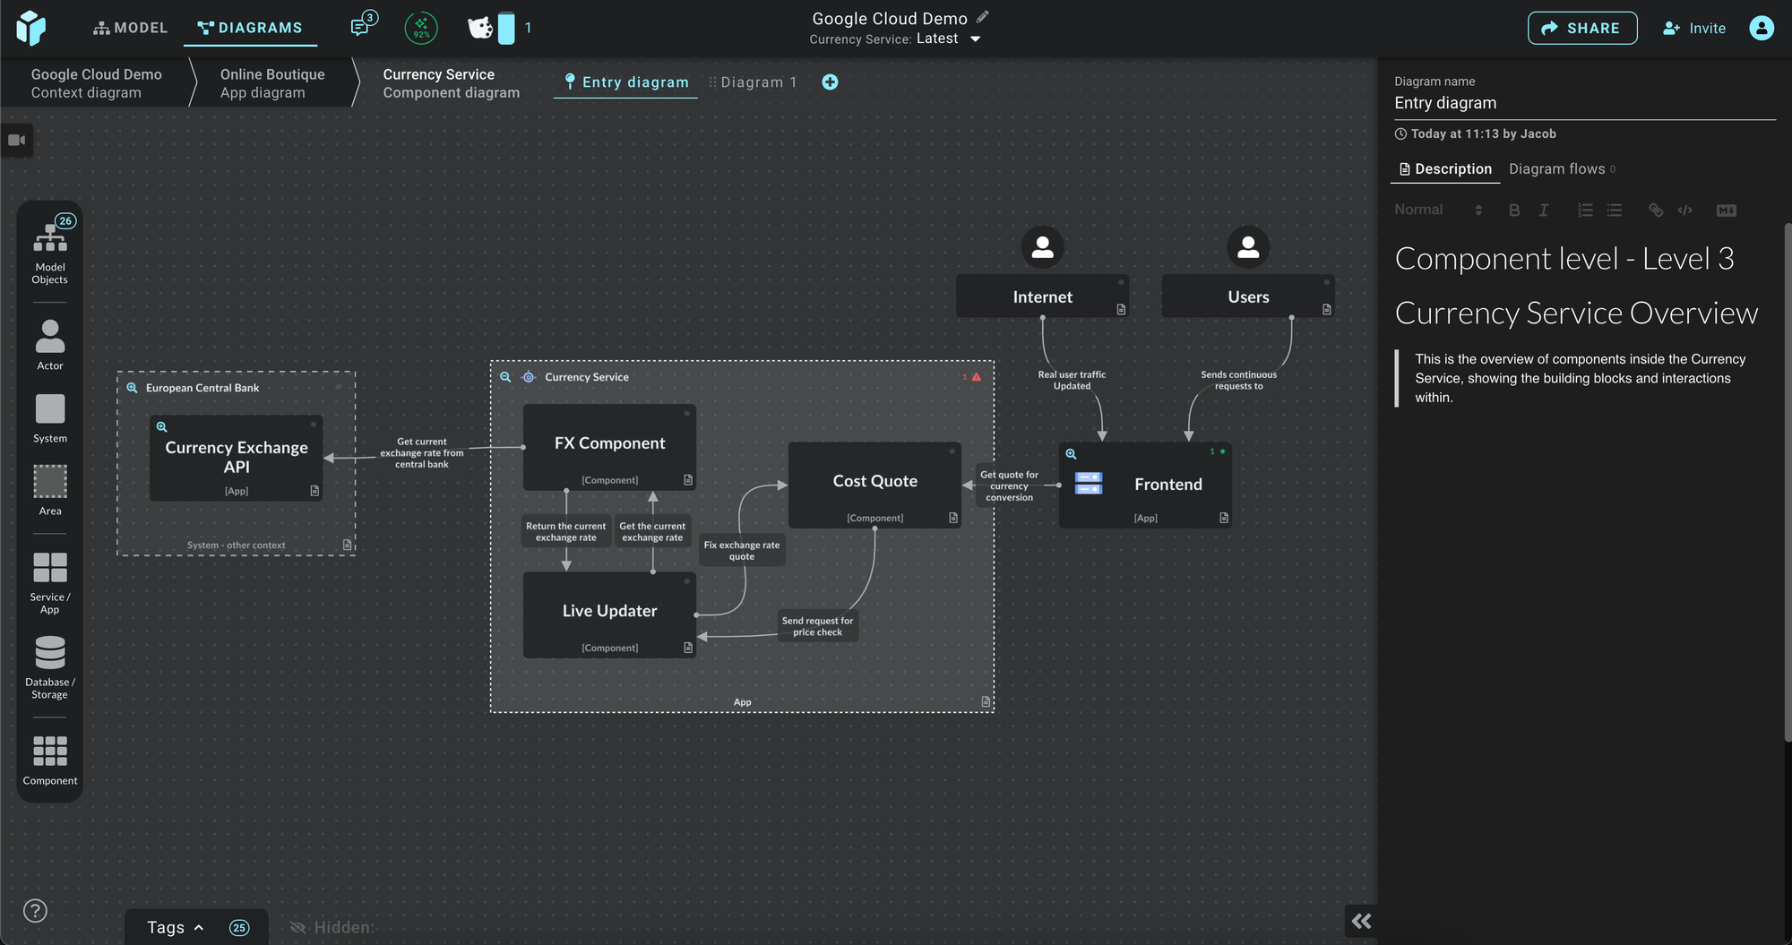Insert code block in description
The width and height of the screenshot is (1792, 945).
(x=1685, y=210)
